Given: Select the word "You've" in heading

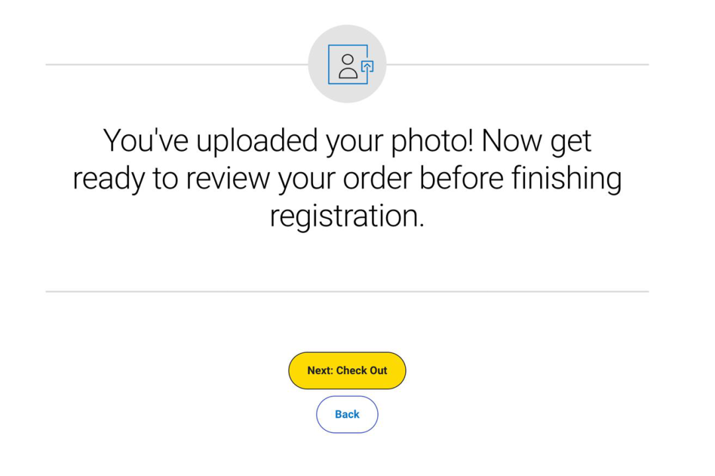Looking at the screenshot, I should point(146,140).
